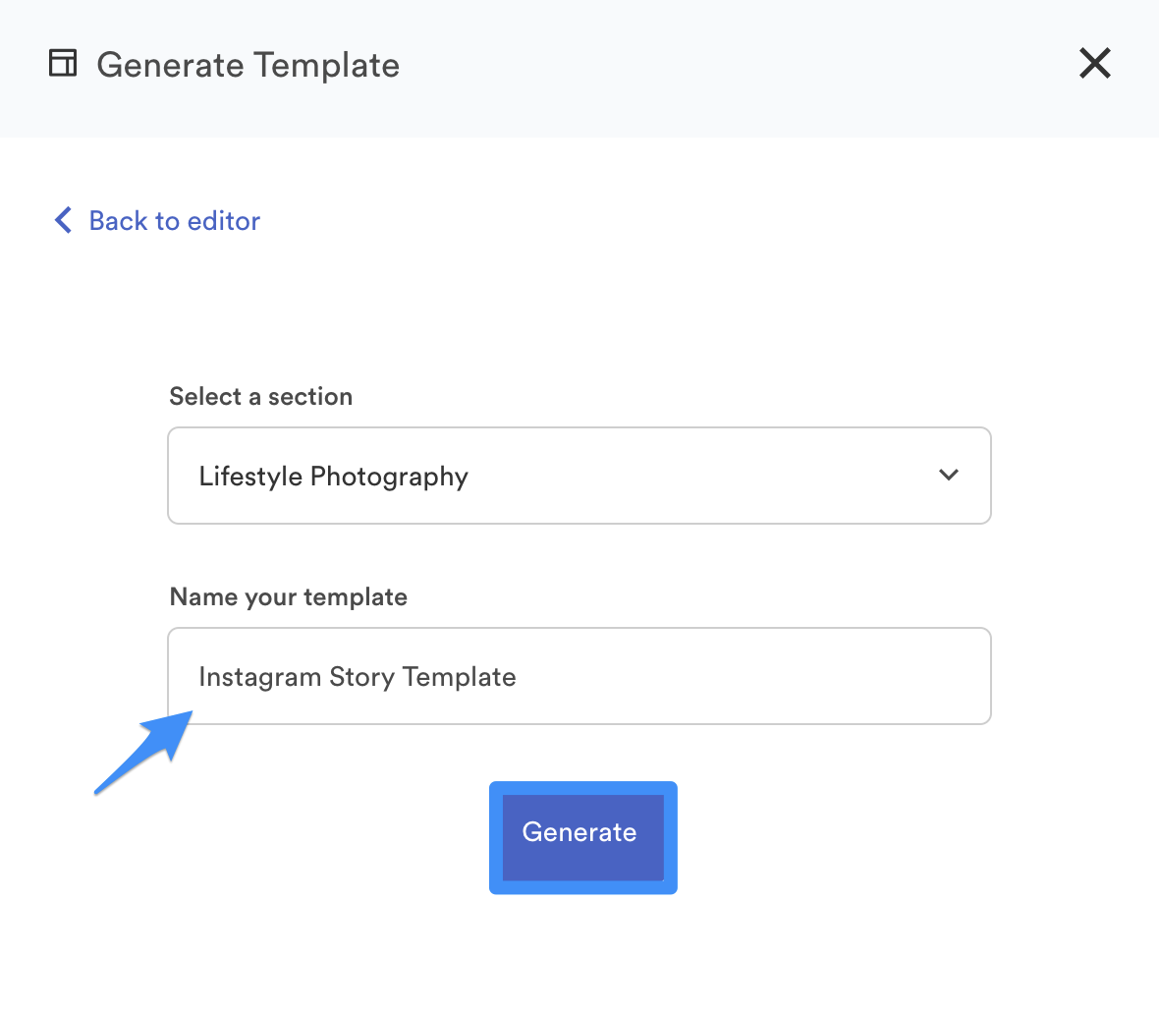
Task: Click the Select a section label
Action: tap(260, 396)
